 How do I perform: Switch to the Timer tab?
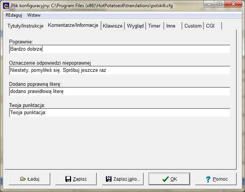click(x=154, y=26)
